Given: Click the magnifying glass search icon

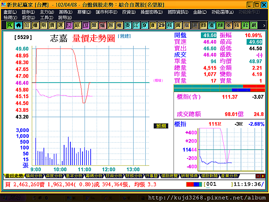Looking at the screenshot, I should (10, 25).
